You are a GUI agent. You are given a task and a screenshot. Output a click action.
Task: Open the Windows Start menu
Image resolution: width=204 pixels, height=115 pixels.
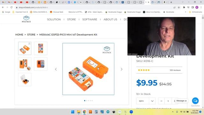(73, 112)
